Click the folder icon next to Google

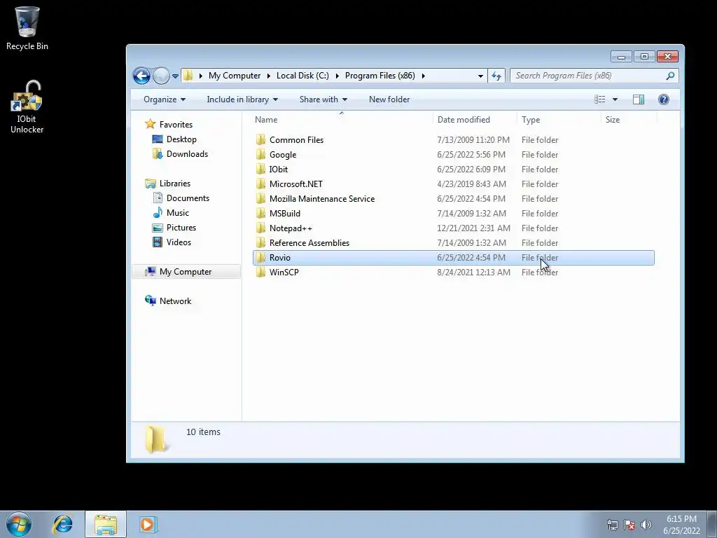260,155
